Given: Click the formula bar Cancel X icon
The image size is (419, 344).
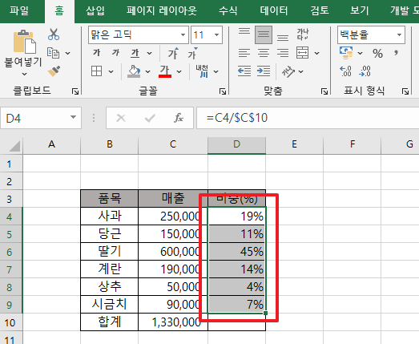Looking at the screenshot, I should [121, 118].
